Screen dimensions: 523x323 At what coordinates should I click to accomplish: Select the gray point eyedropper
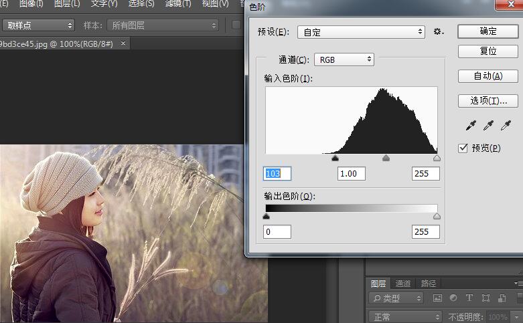pyautogui.click(x=489, y=126)
